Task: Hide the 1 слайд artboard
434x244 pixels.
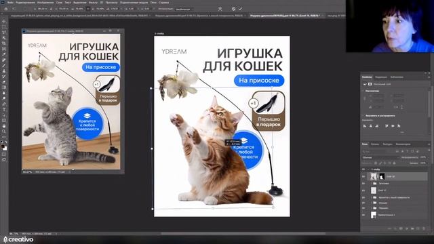Action: (x=363, y=169)
